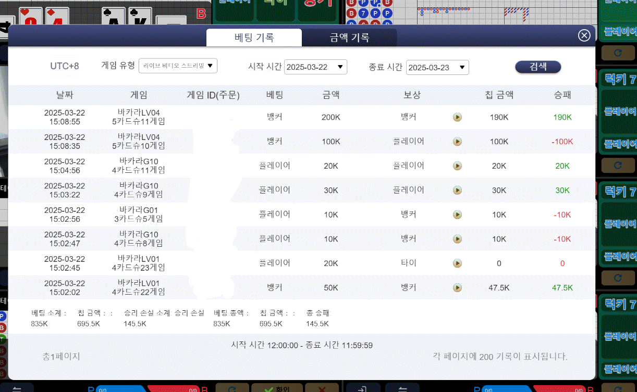Click the 칩 금액 column header
Viewport: 637px width, 392px height.
499,95
